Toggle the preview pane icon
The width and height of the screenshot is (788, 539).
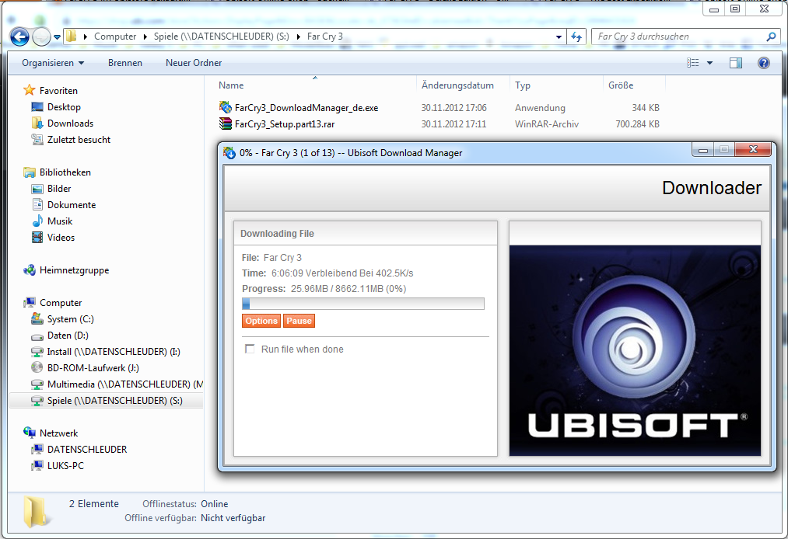[x=736, y=63]
